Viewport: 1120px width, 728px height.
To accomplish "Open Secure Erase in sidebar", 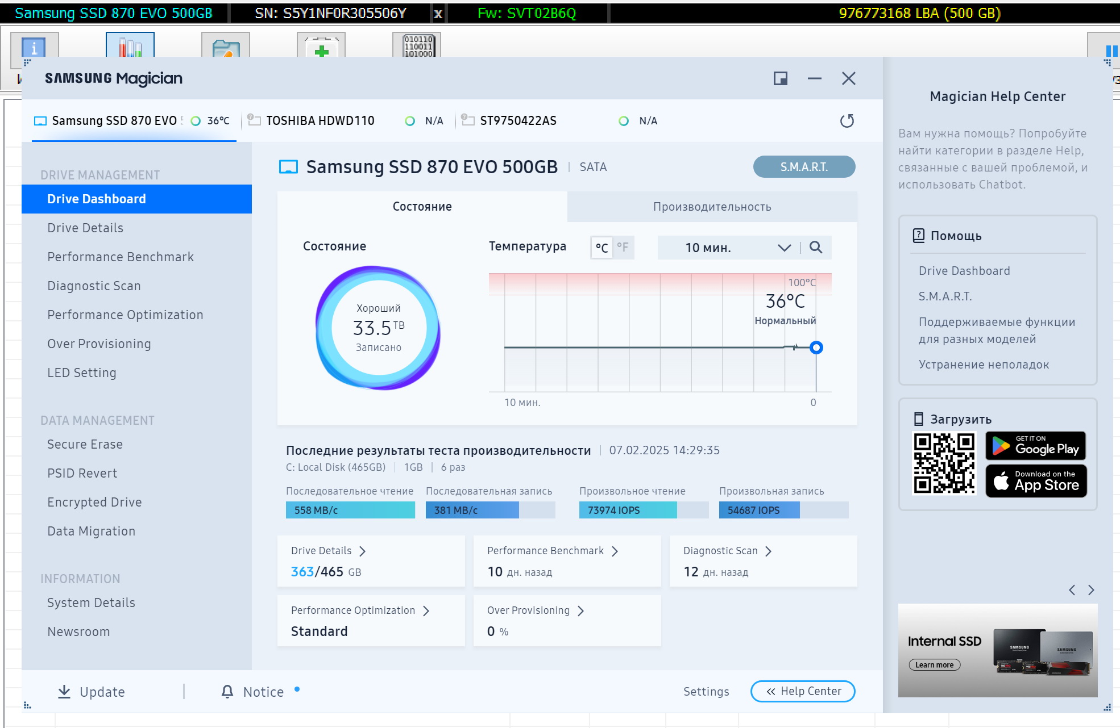I will (85, 444).
